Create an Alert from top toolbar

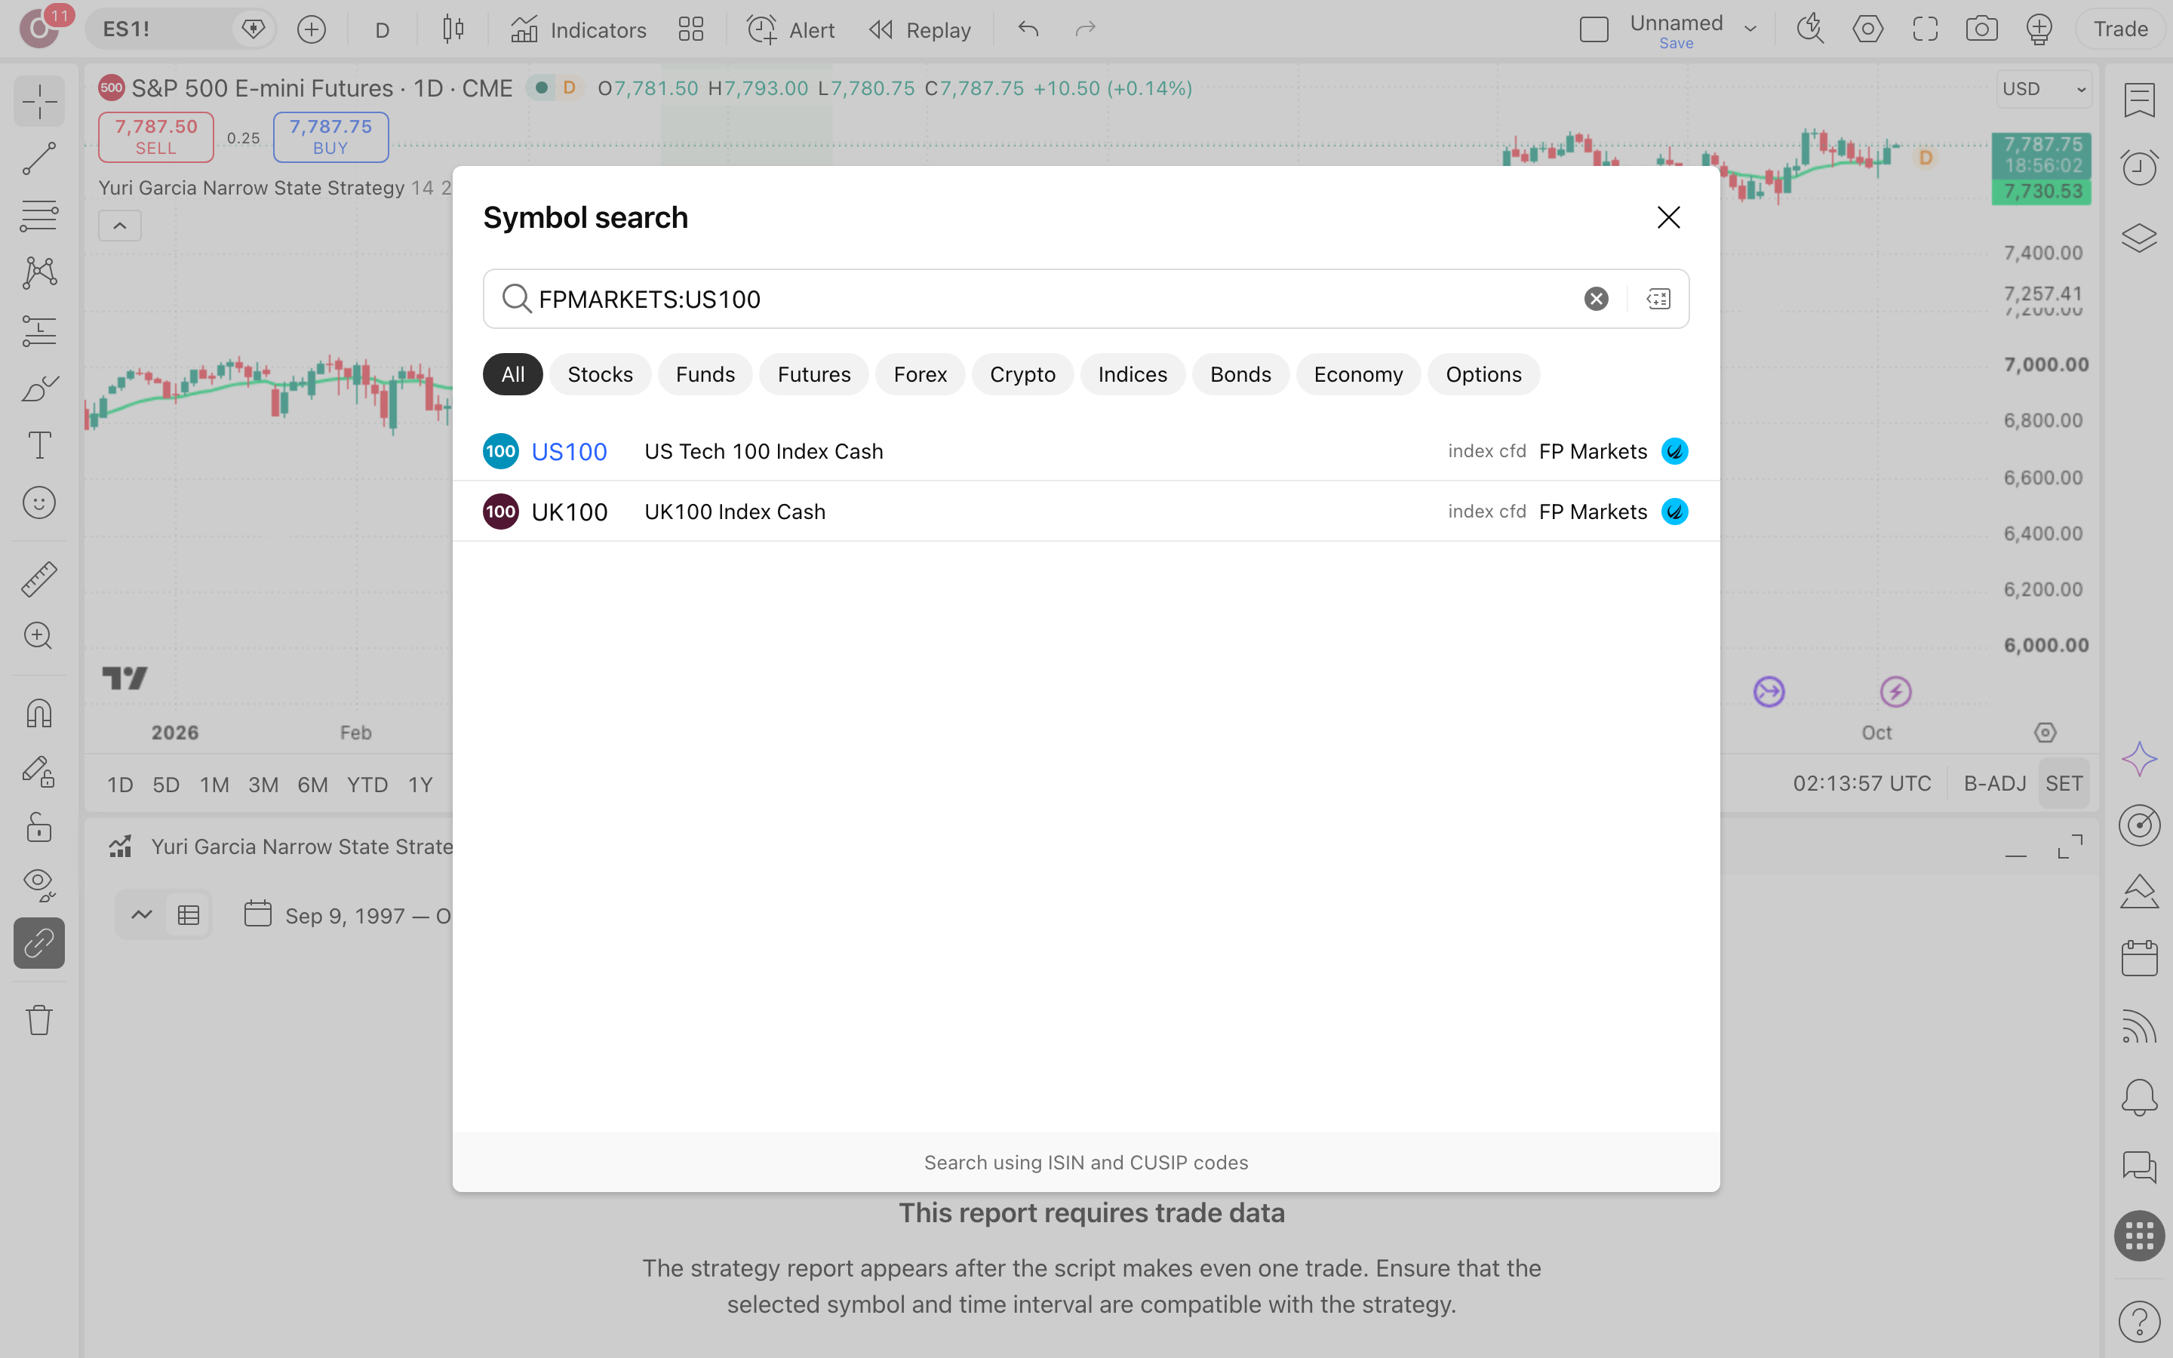[x=790, y=29]
